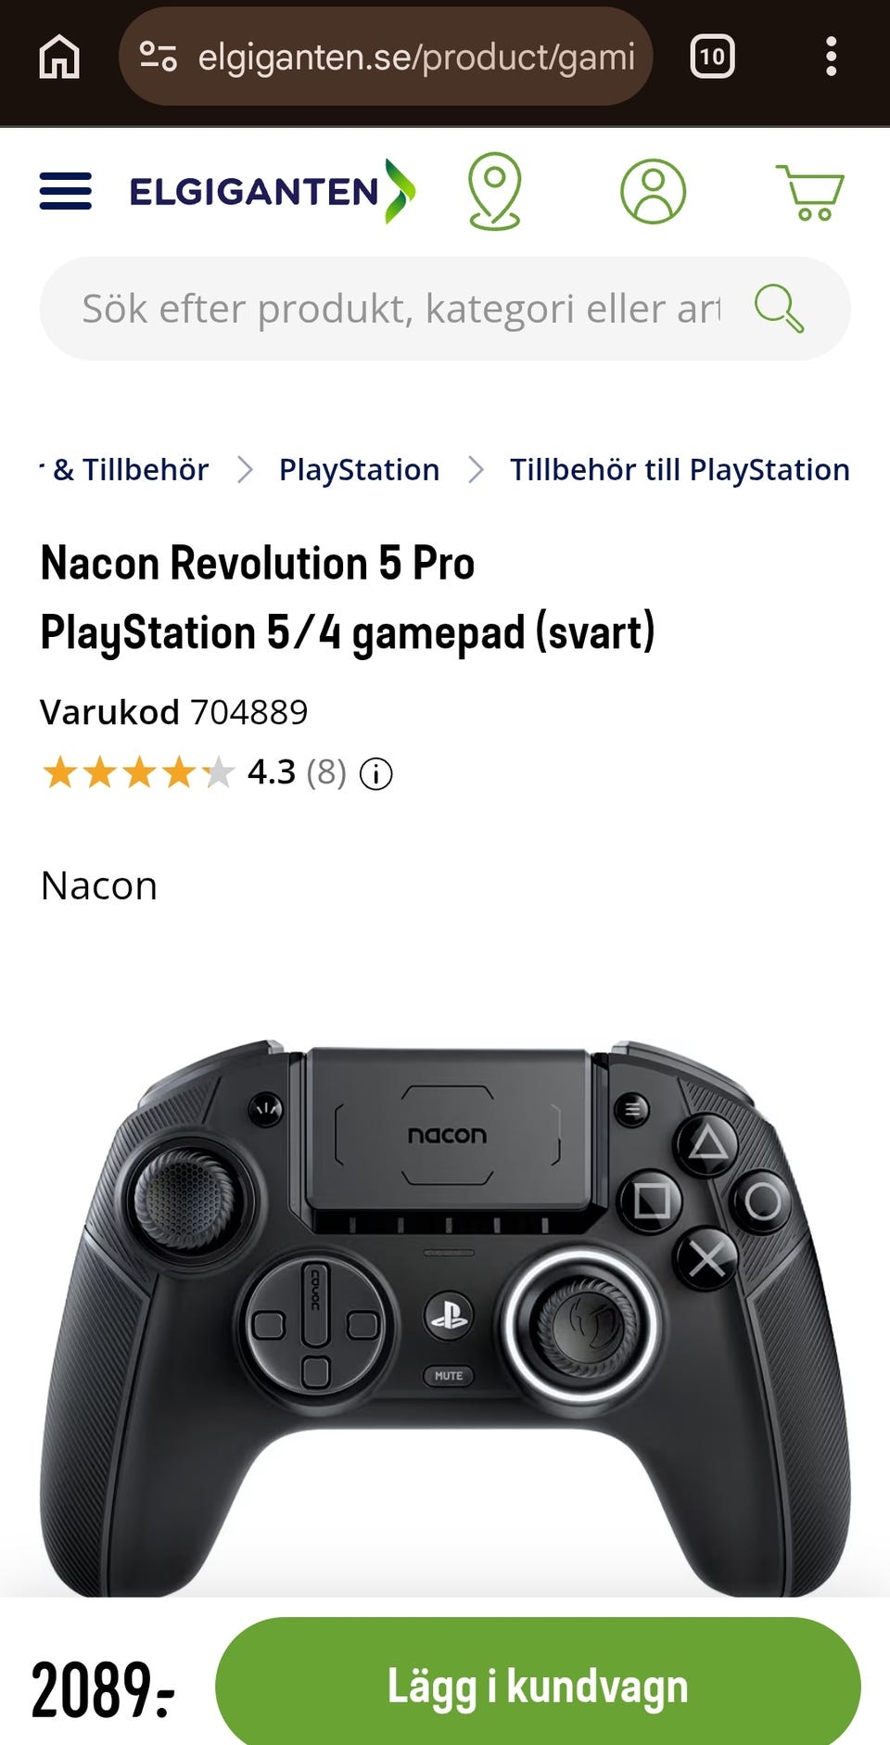
Task: Tap the magnifying glass search icon
Action: coord(779,308)
